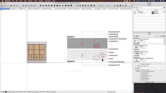The height and width of the screenshot is (93, 166).
Task: Open the Tags panel details arrow menu
Action: pyautogui.click(x=164, y=8)
